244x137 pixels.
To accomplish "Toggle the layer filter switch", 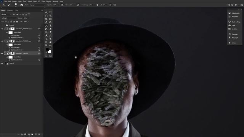I will [x=29, y=14].
